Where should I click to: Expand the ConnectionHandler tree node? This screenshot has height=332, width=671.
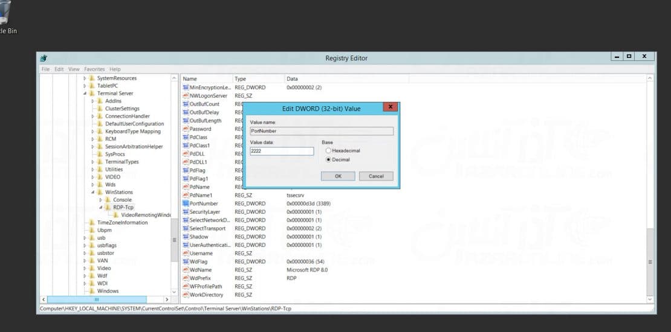coord(93,117)
